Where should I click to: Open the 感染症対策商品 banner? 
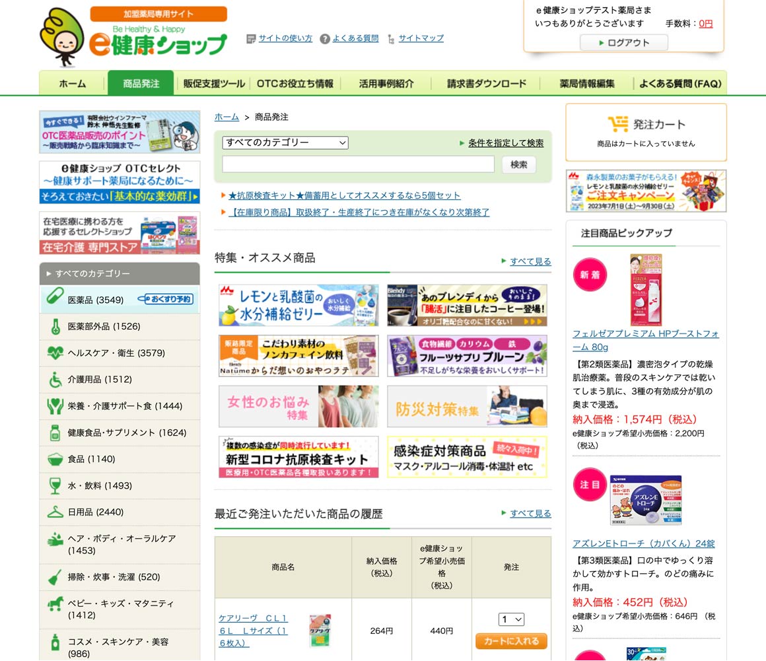pos(467,457)
